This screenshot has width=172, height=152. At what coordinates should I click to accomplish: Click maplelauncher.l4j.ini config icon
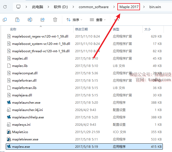click(9, 110)
